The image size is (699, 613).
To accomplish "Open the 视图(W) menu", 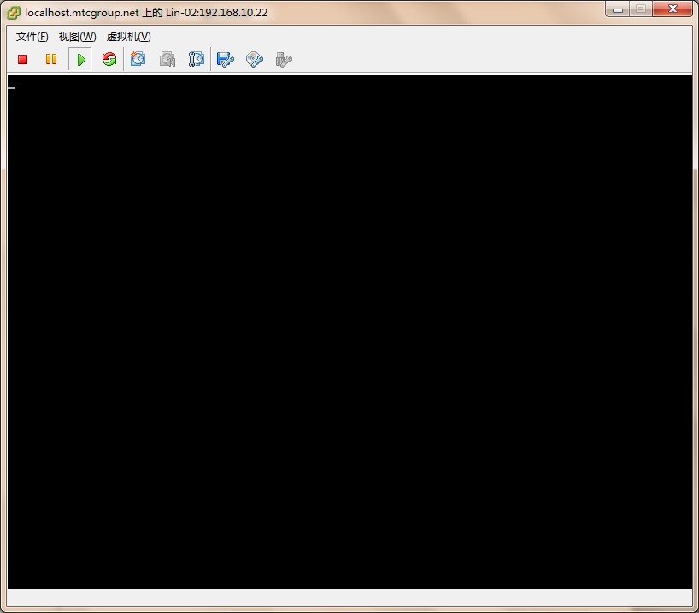I will pyautogui.click(x=77, y=37).
